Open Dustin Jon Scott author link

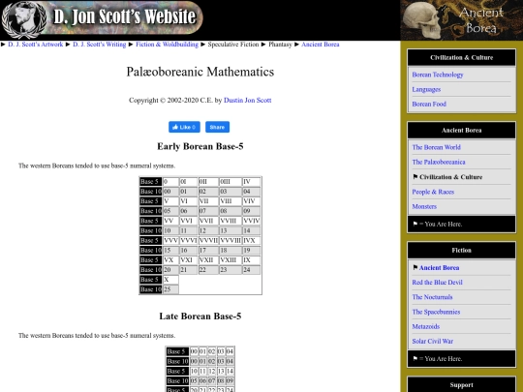(x=248, y=101)
